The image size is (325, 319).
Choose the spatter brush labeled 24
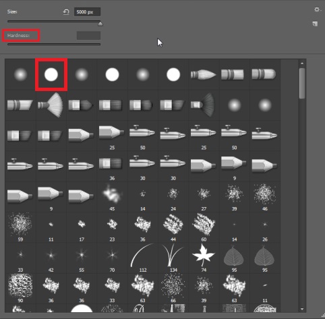(x=173, y=196)
